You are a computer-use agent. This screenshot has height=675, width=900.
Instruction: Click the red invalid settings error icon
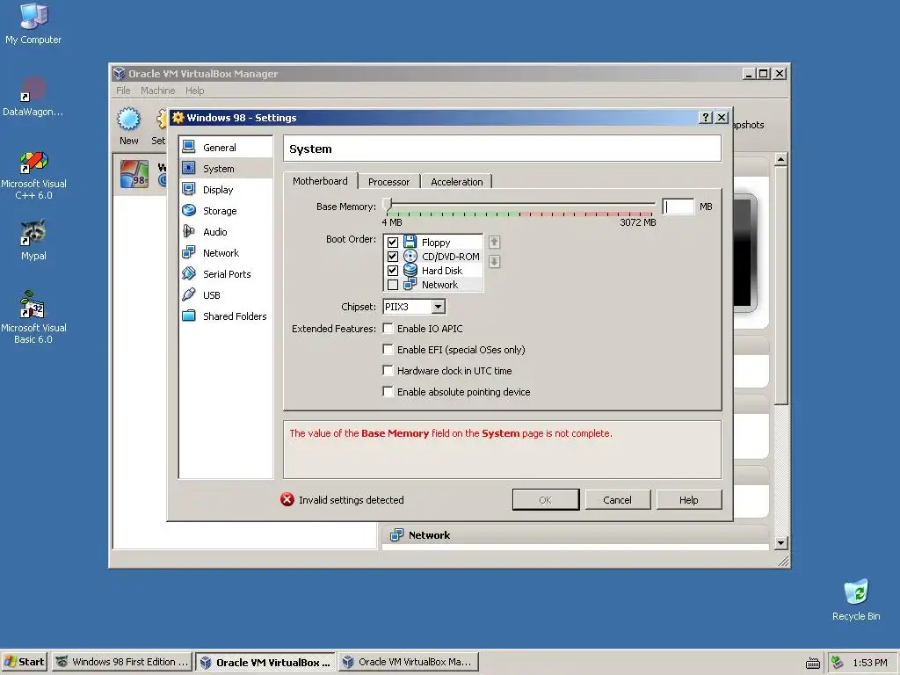pyautogui.click(x=287, y=499)
